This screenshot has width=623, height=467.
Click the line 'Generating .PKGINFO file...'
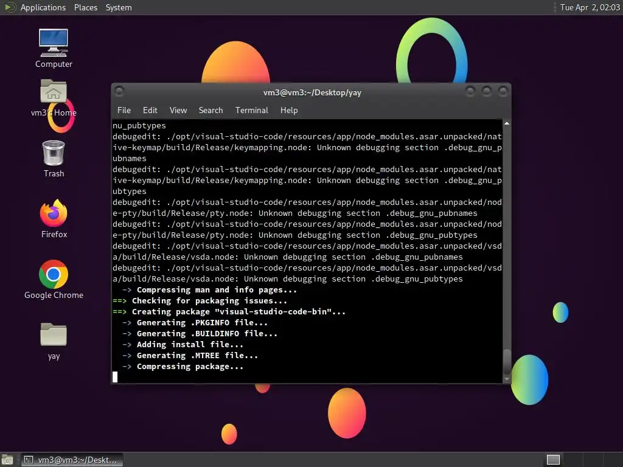tap(202, 322)
